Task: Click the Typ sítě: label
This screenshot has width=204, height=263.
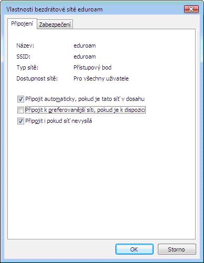Action: point(27,67)
